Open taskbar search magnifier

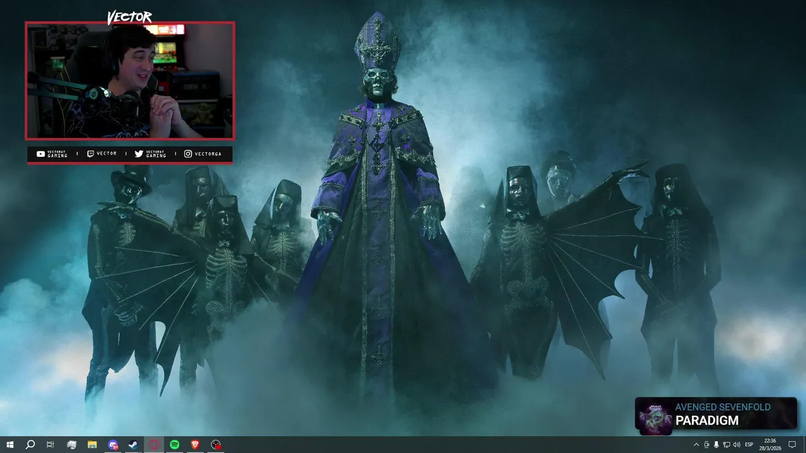click(x=30, y=445)
